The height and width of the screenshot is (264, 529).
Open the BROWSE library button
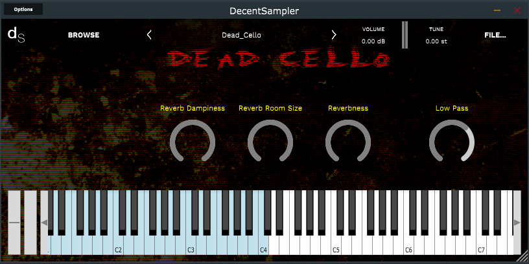[84, 35]
